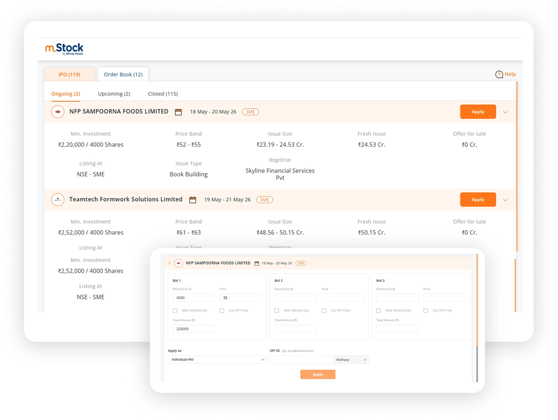Click NFP SAMPOORNA FOODS LIMITED title in list
The height and width of the screenshot is (420, 558).
[119, 112]
